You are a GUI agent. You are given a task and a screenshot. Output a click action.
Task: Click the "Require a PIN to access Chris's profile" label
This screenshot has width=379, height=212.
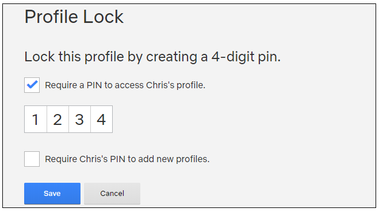pos(125,85)
